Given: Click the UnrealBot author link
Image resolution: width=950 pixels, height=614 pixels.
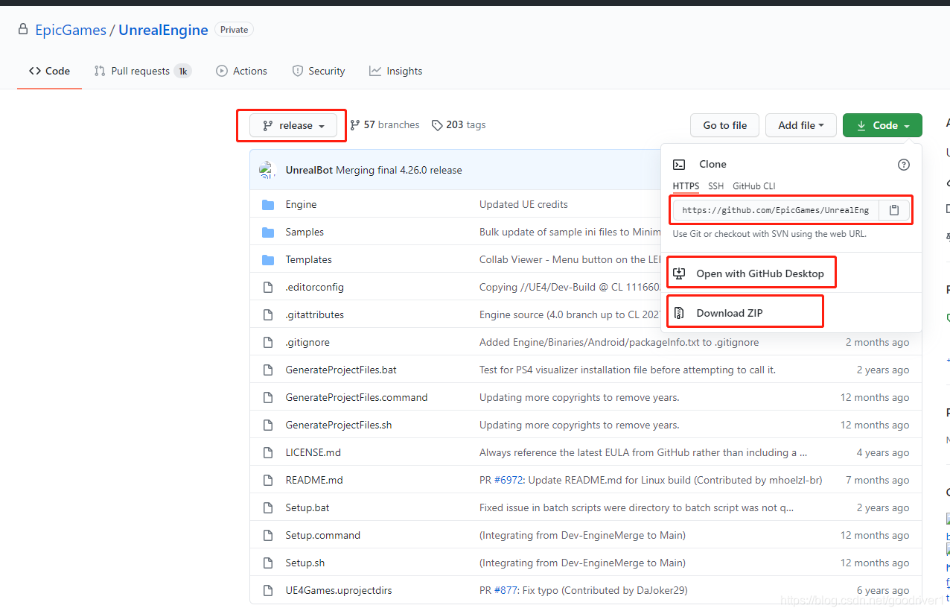Looking at the screenshot, I should (x=309, y=170).
